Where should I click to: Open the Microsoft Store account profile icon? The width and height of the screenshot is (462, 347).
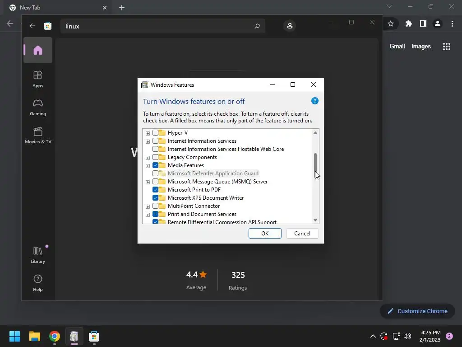click(290, 26)
